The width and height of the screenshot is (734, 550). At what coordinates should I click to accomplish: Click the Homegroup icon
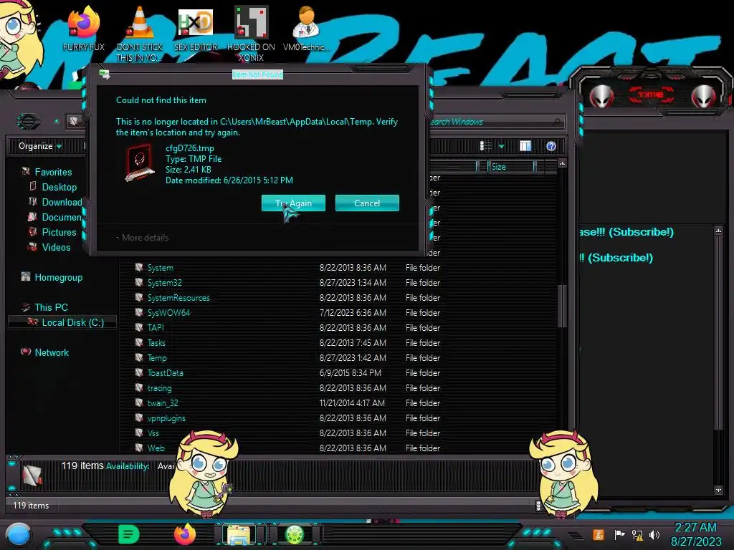pos(26,276)
